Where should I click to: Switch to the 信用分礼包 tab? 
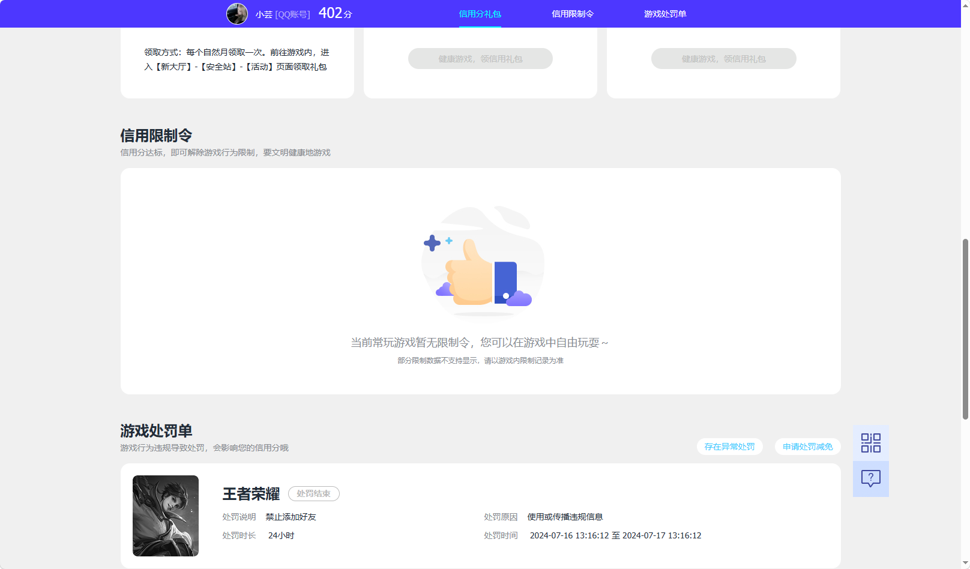[x=480, y=13]
